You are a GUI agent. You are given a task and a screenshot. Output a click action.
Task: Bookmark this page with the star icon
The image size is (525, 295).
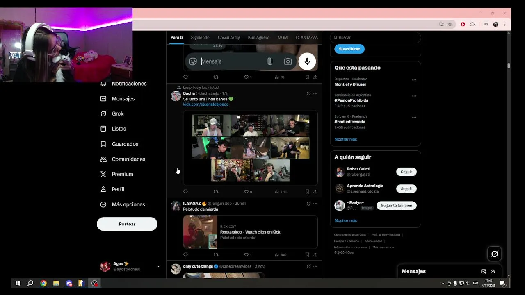point(450,24)
